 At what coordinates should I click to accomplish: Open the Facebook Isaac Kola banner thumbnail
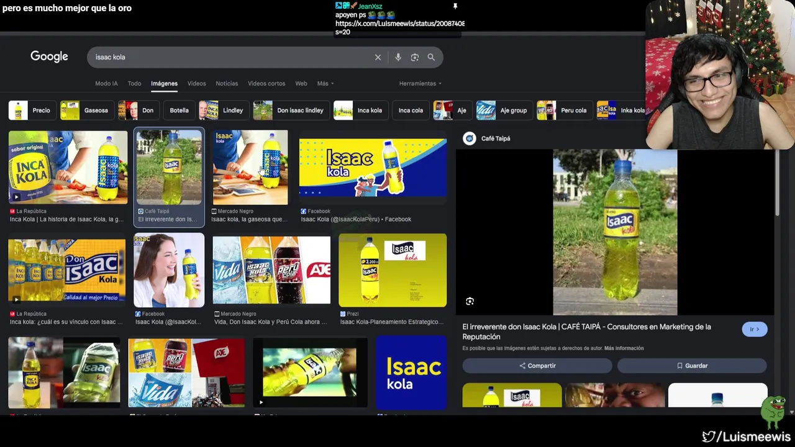click(x=373, y=167)
